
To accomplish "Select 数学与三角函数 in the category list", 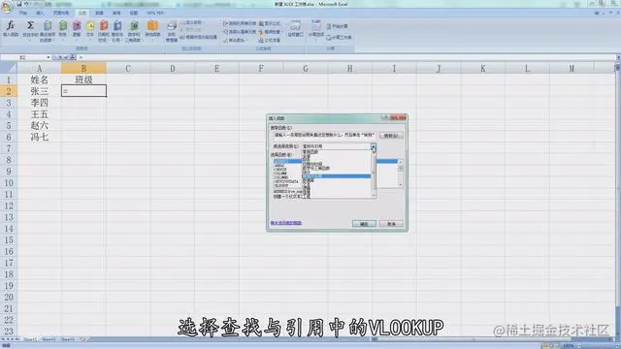I will pyautogui.click(x=316, y=168).
